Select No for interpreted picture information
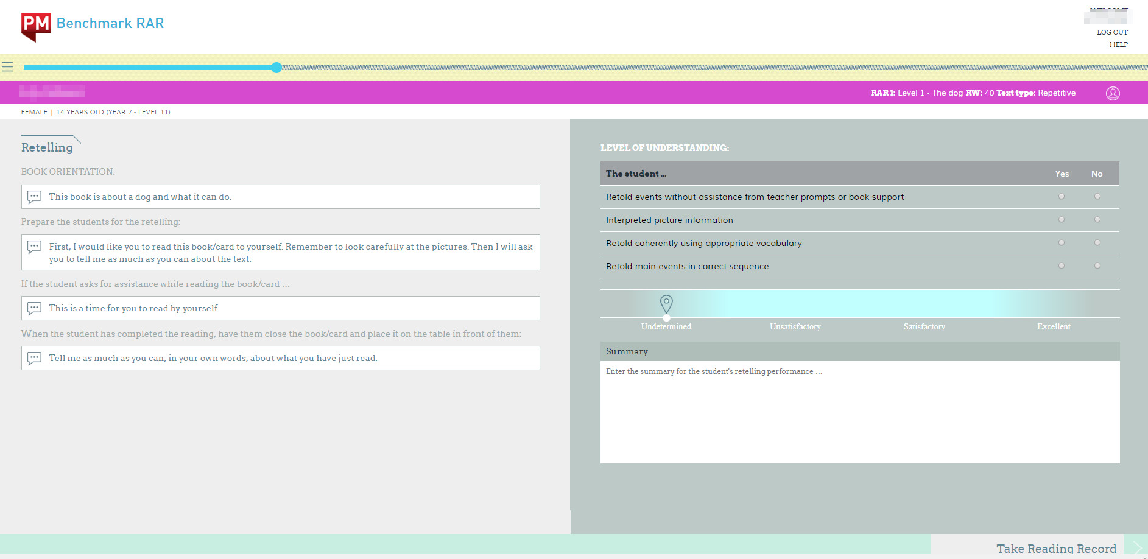The width and height of the screenshot is (1148, 559). 1097,219
